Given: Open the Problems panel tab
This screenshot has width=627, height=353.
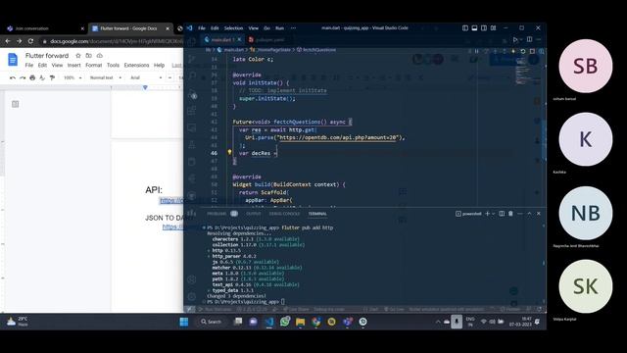Looking at the screenshot, I should [222, 214].
